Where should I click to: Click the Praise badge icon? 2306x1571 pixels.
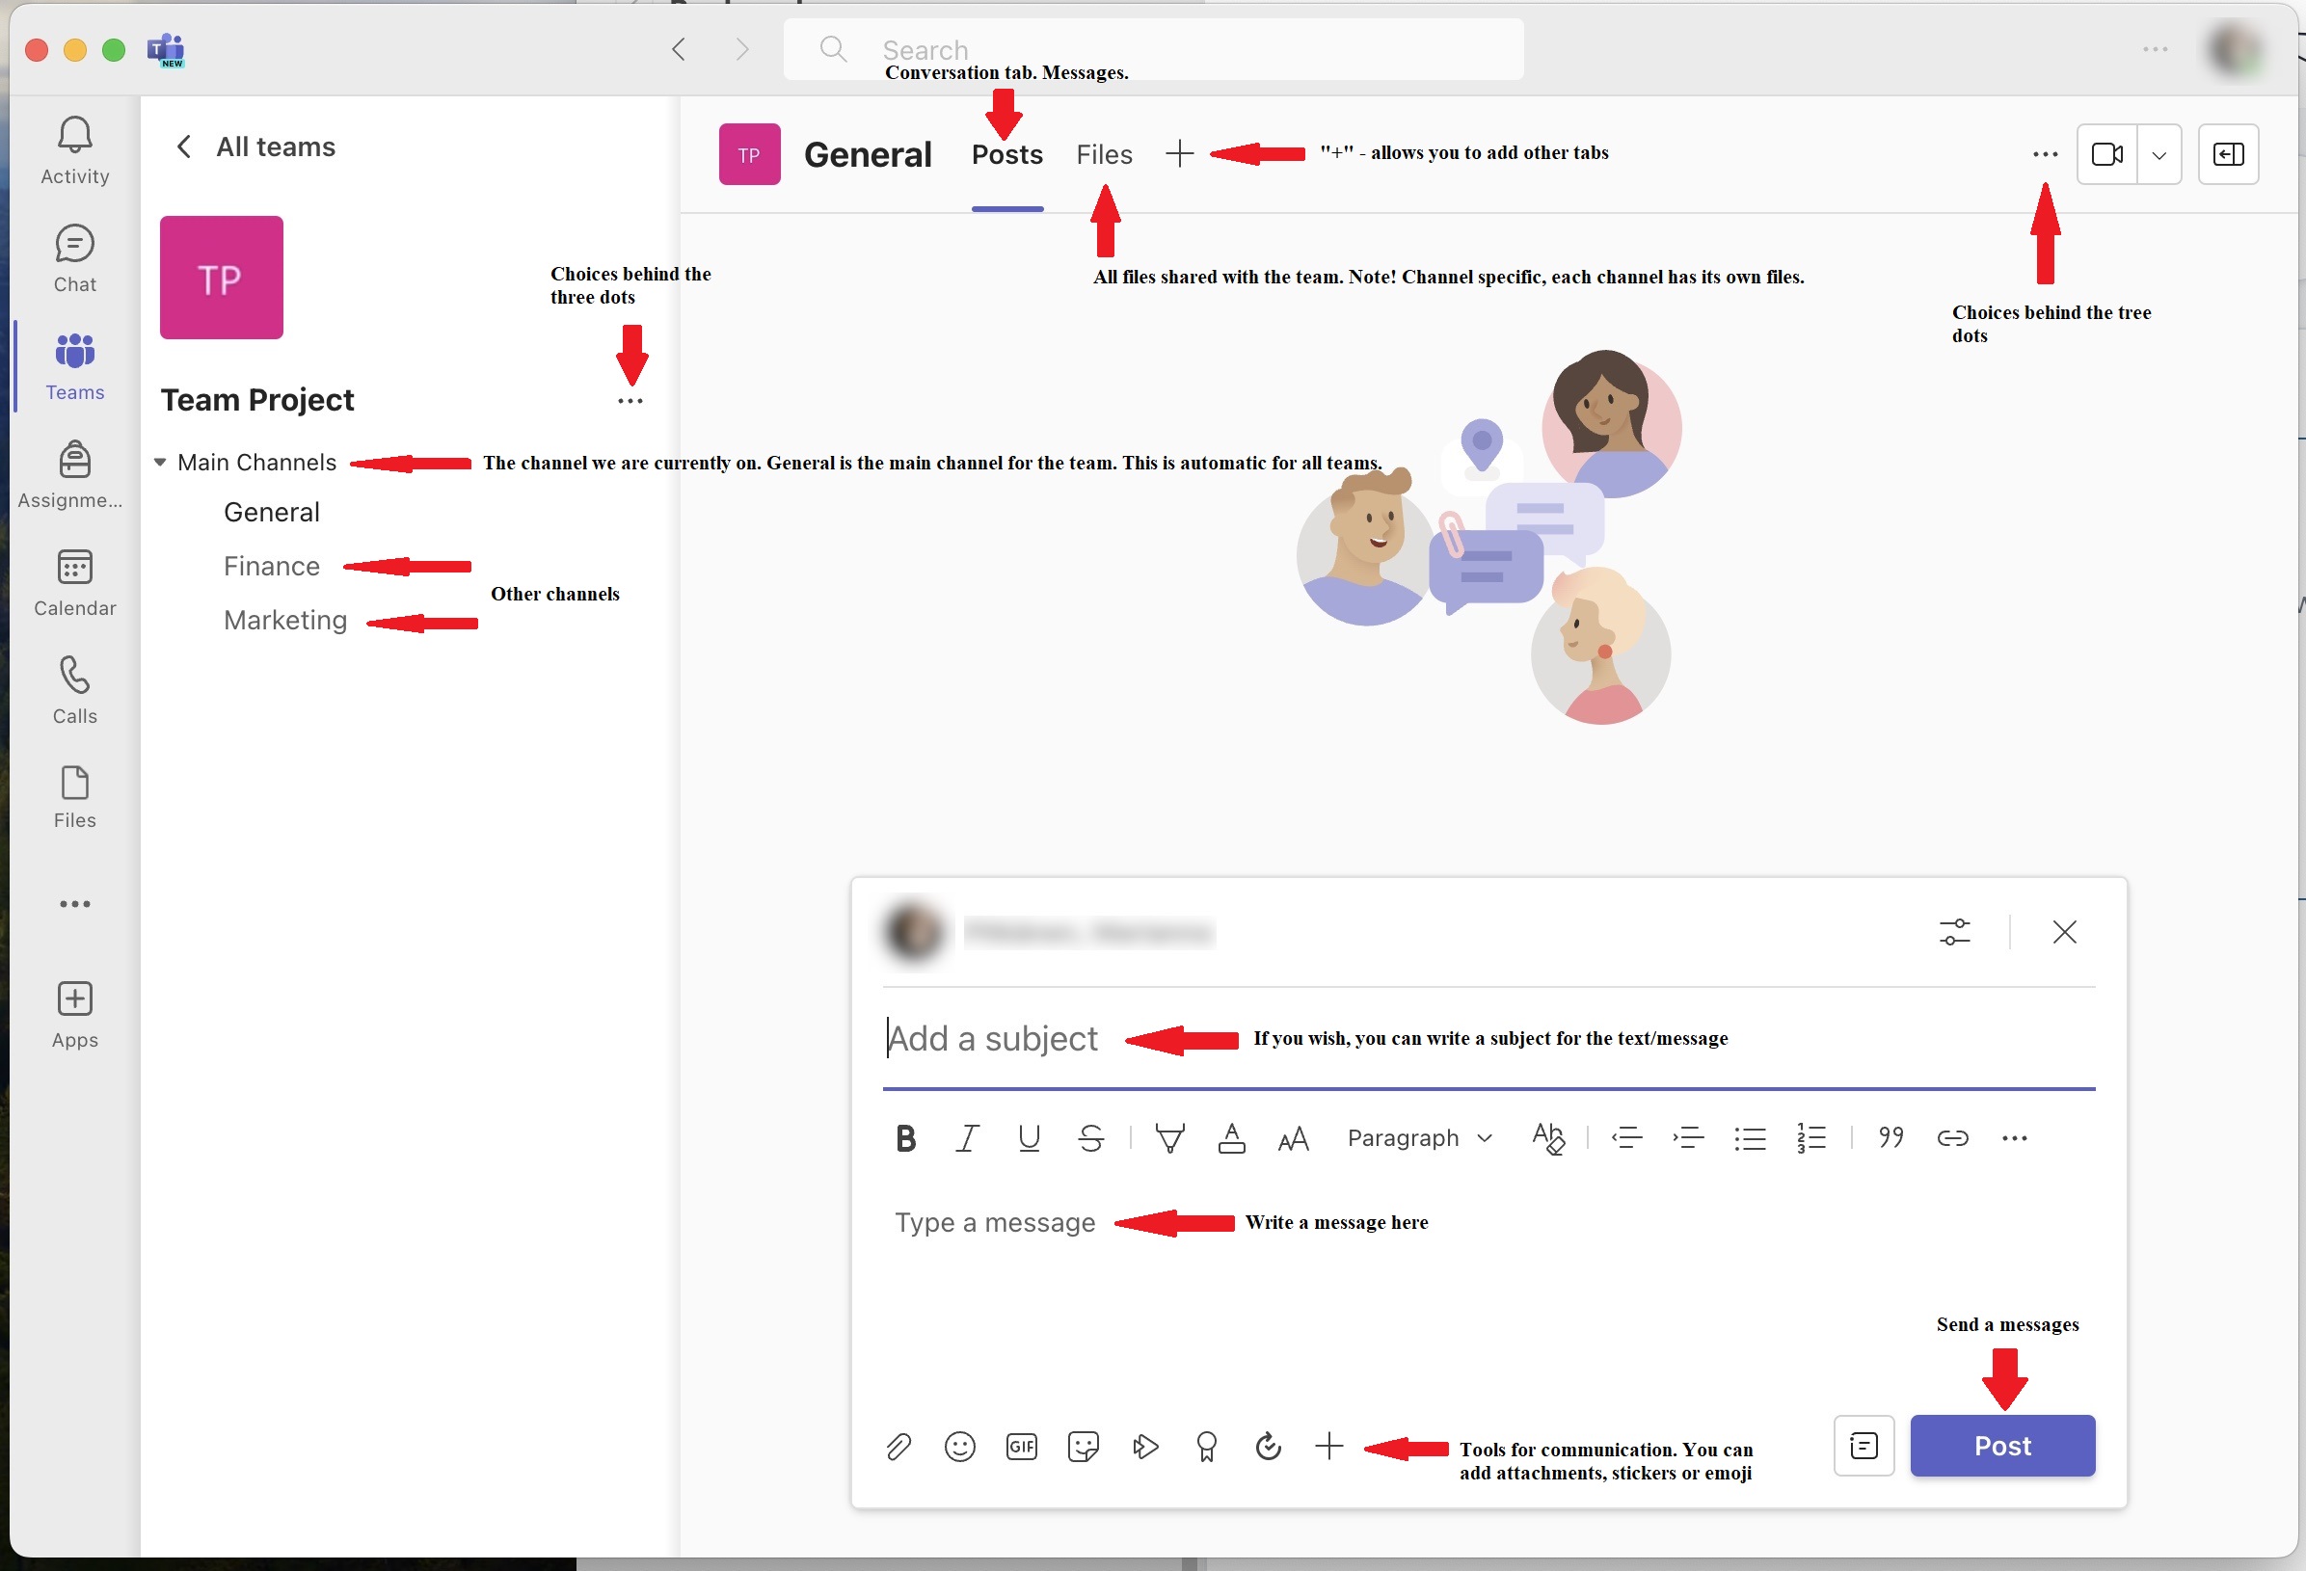1207,1447
